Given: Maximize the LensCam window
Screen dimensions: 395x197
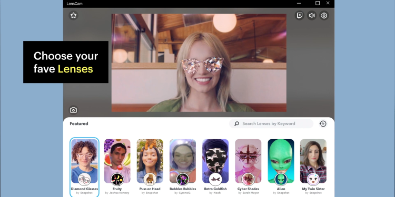Looking at the screenshot, I should coord(318,3).
